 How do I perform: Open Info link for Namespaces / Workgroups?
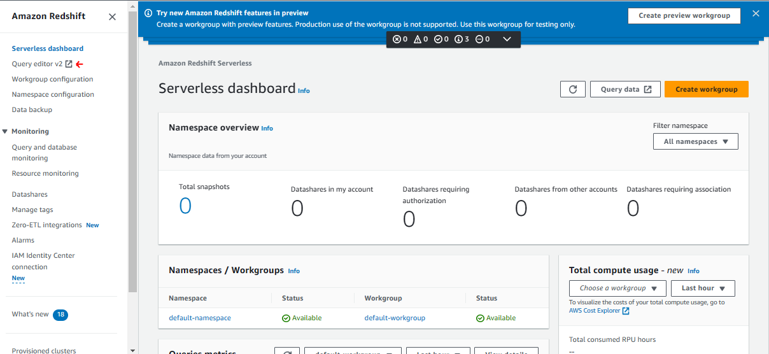pyautogui.click(x=293, y=271)
